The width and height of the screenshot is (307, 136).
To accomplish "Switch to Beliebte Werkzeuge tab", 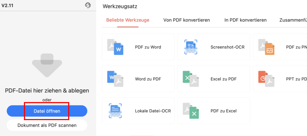I will [128, 20].
